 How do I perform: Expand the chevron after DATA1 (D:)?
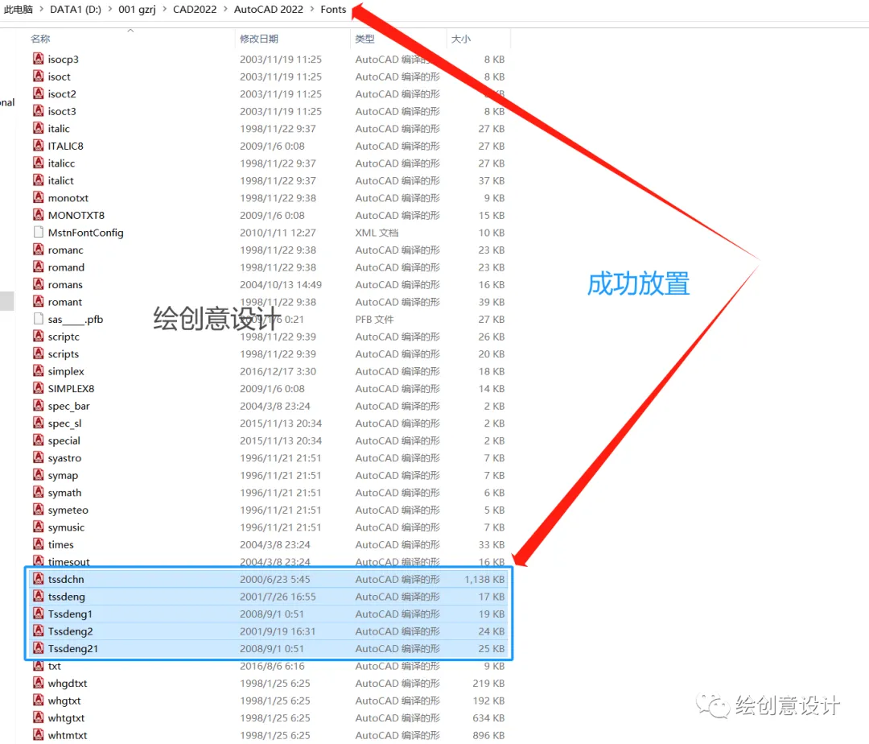tap(109, 10)
